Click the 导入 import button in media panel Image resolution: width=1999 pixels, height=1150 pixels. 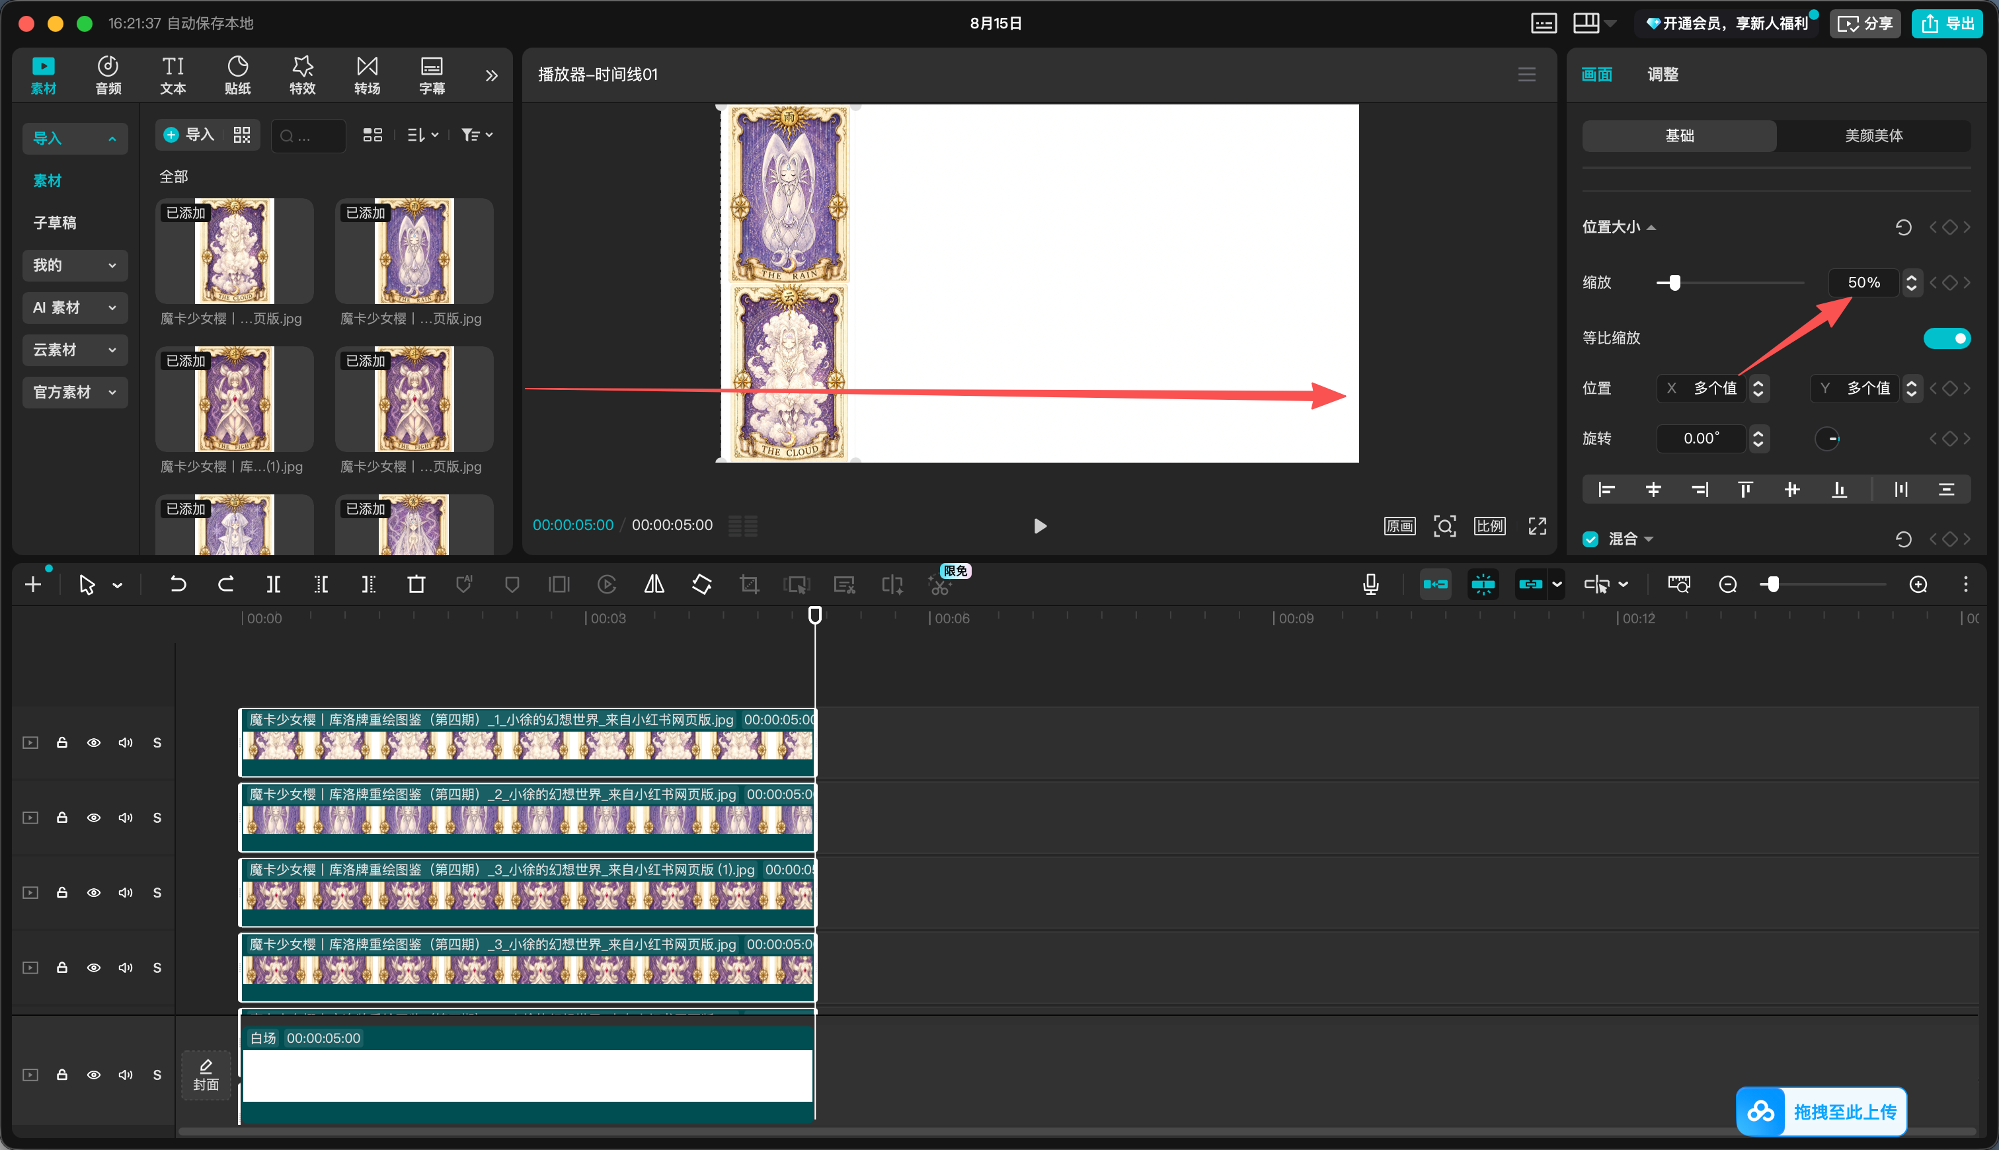(189, 135)
